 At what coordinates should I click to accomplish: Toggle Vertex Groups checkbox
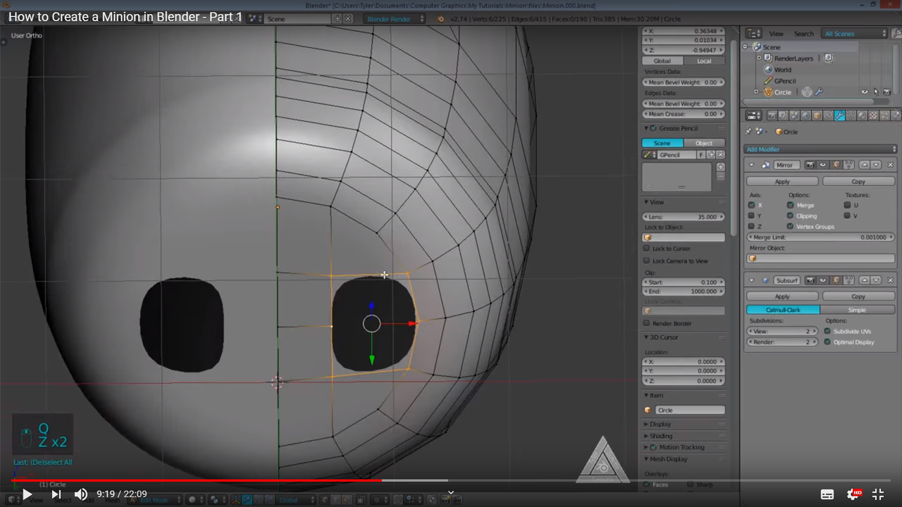tap(790, 226)
